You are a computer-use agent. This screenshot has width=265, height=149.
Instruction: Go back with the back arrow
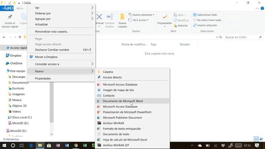[x=4, y=37]
